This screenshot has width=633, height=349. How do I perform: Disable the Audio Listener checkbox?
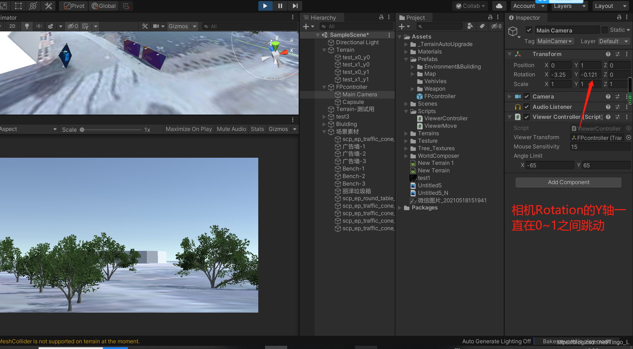coord(527,107)
